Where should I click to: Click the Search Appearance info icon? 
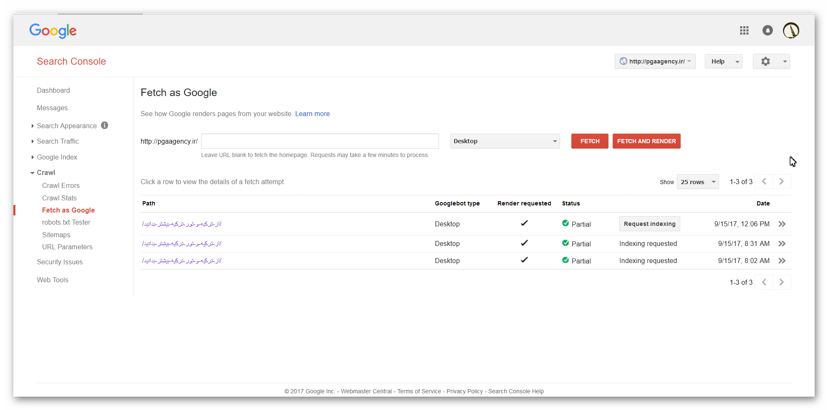pos(105,125)
